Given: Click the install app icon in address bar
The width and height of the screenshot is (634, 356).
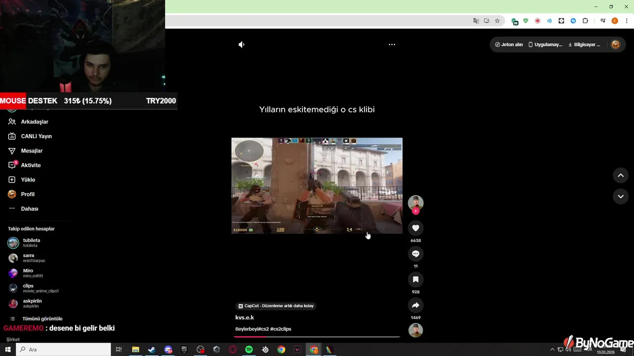Looking at the screenshot, I should (x=487, y=21).
